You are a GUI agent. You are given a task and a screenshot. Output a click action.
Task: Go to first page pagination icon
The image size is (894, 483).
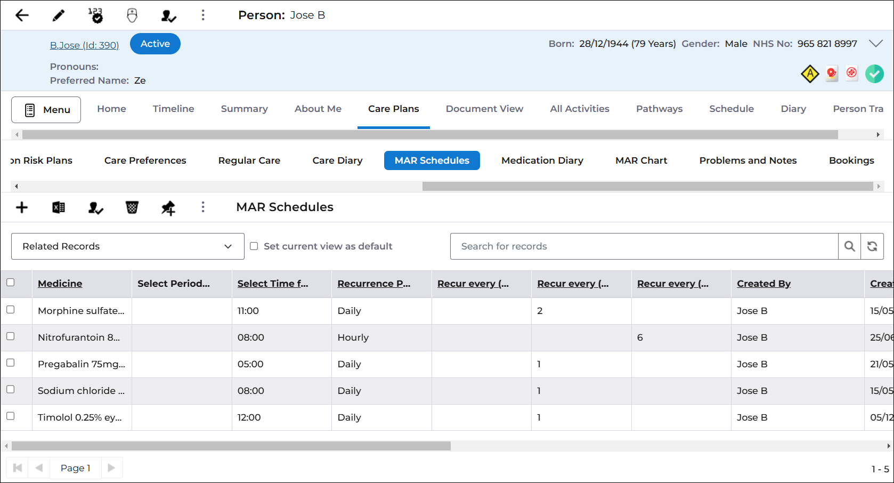(x=18, y=468)
